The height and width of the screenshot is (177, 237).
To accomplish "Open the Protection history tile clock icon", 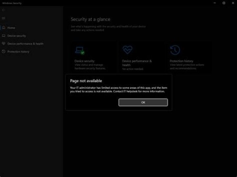I will pos(175,50).
